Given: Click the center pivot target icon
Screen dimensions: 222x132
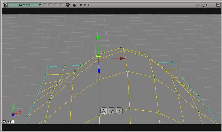Looking at the screenshot, I should coord(119,111).
